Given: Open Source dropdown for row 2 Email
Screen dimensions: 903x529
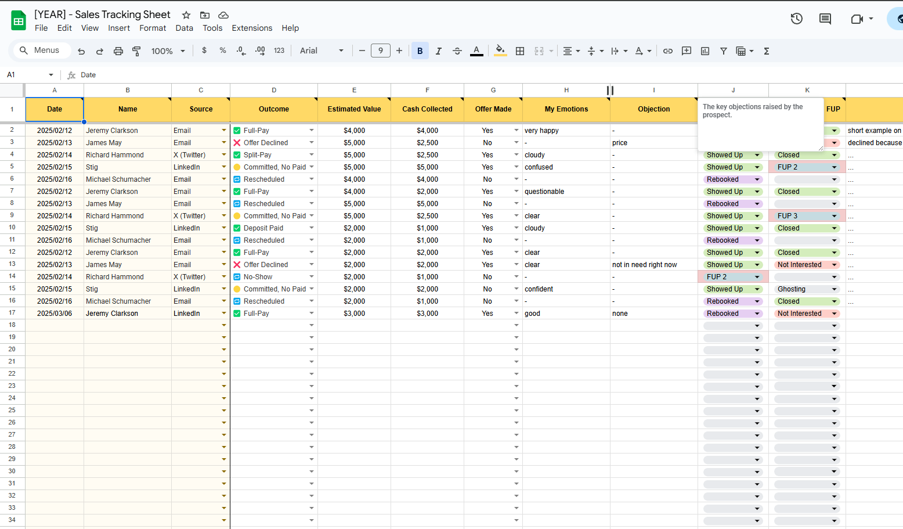Looking at the screenshot, I should click(224, 131).
